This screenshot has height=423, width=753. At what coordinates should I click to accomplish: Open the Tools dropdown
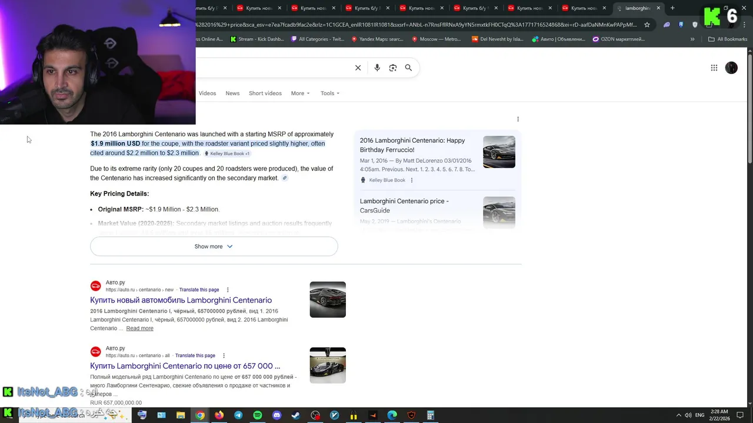pyautogui.click(x=330, y=93)
